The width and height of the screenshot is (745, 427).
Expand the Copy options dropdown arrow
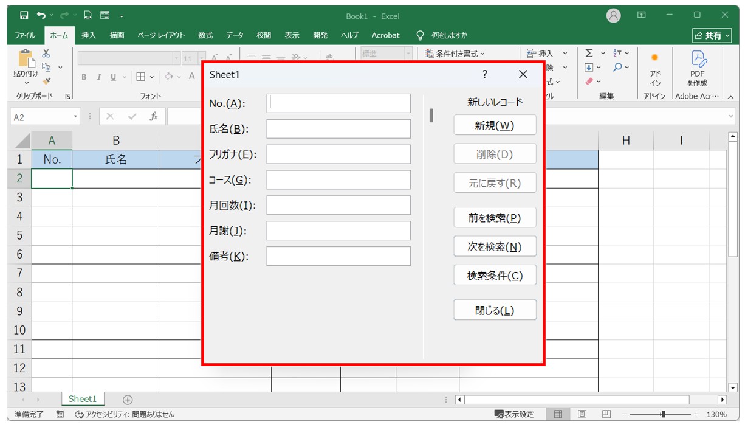pyautogui.click(x=60, y=68)
